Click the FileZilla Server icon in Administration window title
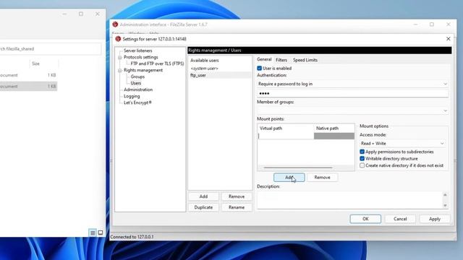 115,25
